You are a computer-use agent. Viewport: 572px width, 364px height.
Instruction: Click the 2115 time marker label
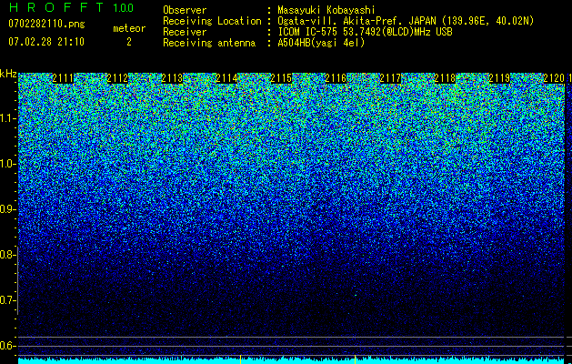tap(281, 78)
